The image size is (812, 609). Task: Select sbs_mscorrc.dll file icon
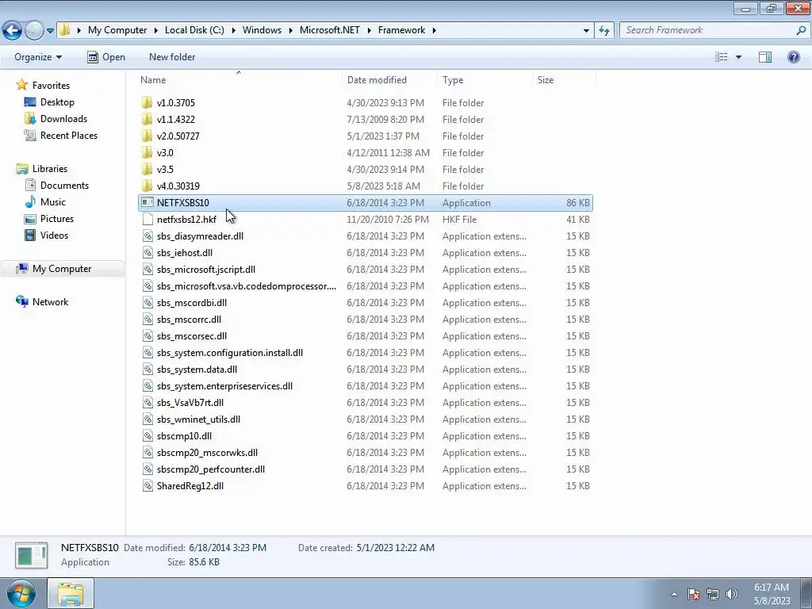[147, 320]
